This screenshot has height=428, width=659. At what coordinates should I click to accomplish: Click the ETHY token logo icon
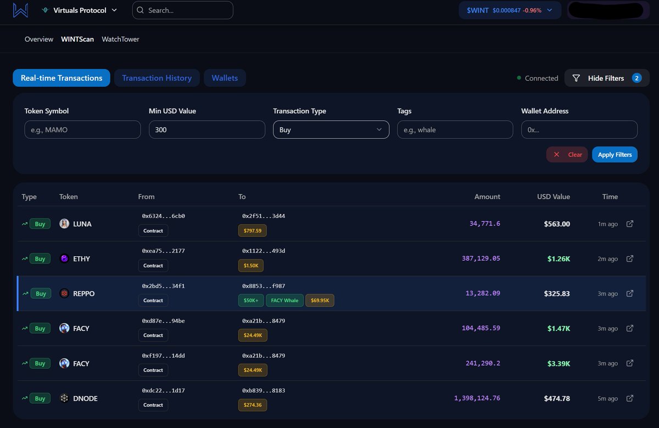[x=64, y=258]
